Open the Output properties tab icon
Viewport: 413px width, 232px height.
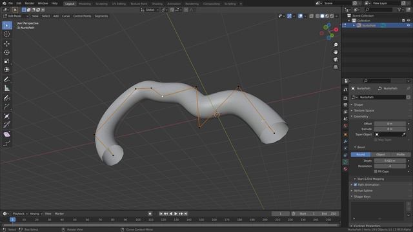(x=346, y=105)
